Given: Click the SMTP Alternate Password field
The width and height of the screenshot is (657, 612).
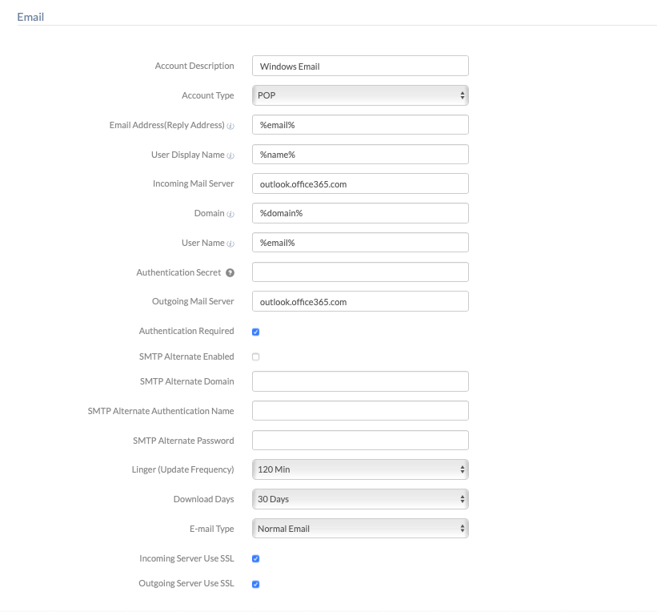Looking at the screenshot, I should 360,441.
